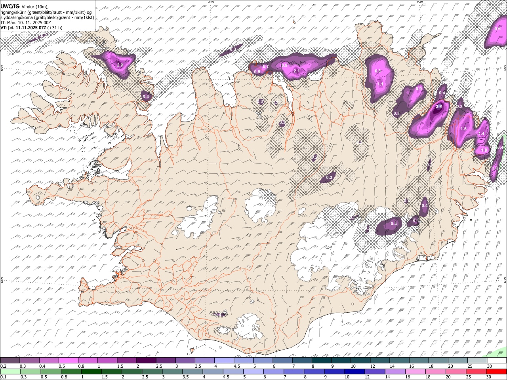Click the darkest green rain swatch between 1 and 1.5

click(91, 371)
